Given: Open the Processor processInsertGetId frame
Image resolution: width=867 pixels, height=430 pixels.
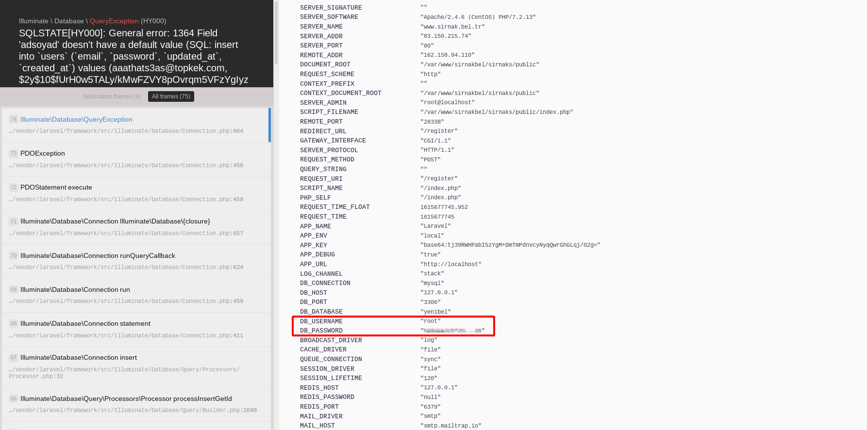Looking at the screenshot, I should click(126, 399).
